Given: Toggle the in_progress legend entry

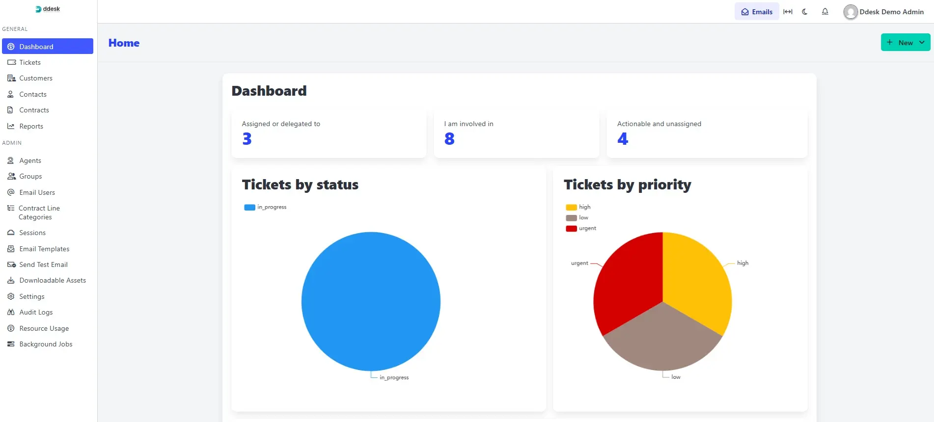Looking at the screenshot, I should pos(265,207).
